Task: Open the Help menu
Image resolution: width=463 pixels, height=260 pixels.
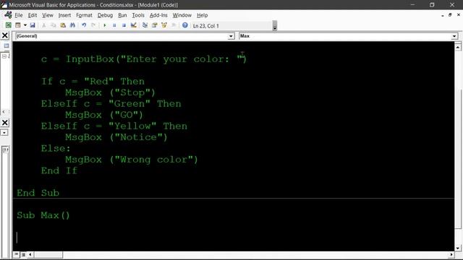Action: click(x=203, y=15)
